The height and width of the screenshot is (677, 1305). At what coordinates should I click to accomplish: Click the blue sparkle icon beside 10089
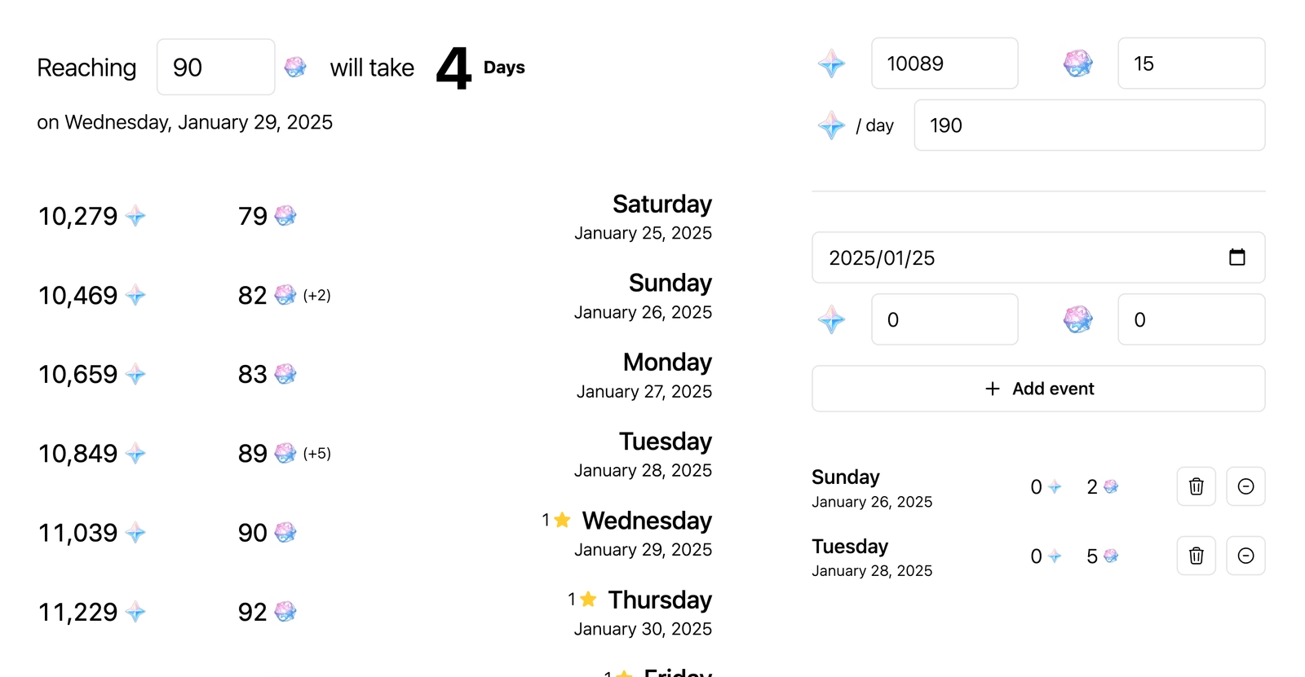831,64
